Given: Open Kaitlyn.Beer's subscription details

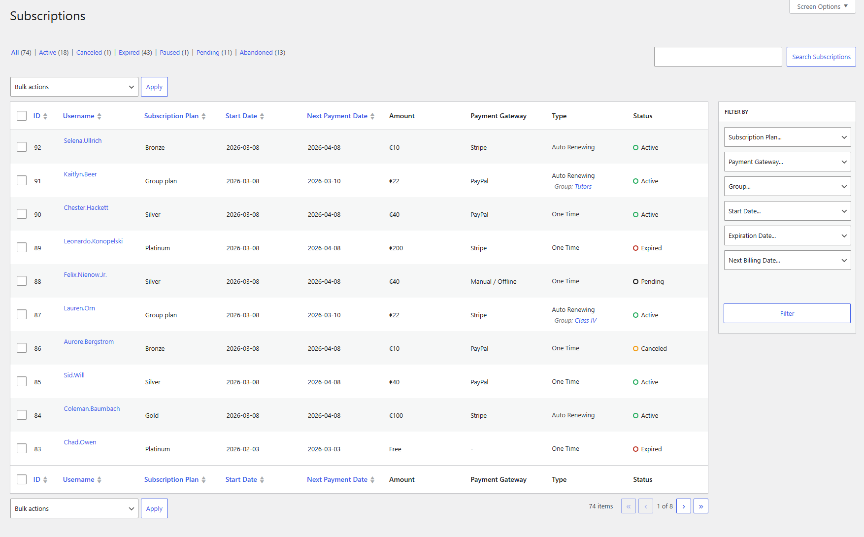Looking at the screenshot, I should pos(80,174).
